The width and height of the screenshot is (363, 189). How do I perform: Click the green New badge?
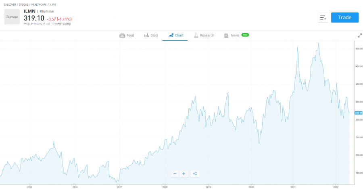245,35
